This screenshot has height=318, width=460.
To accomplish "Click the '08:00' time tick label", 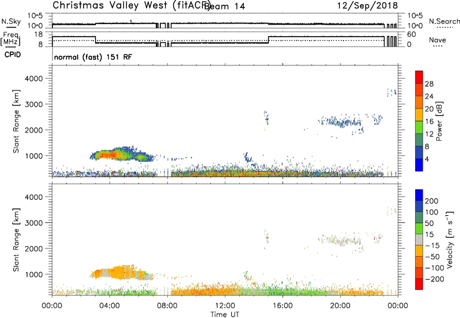I will (167, 306).
